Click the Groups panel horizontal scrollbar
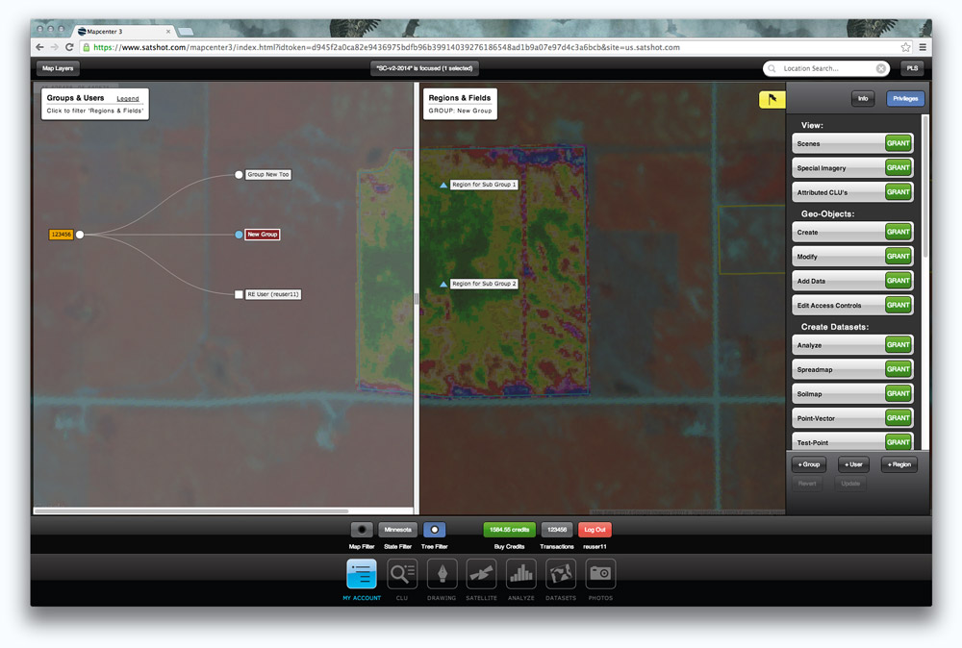The image size is (962, 648). point(191,511)
